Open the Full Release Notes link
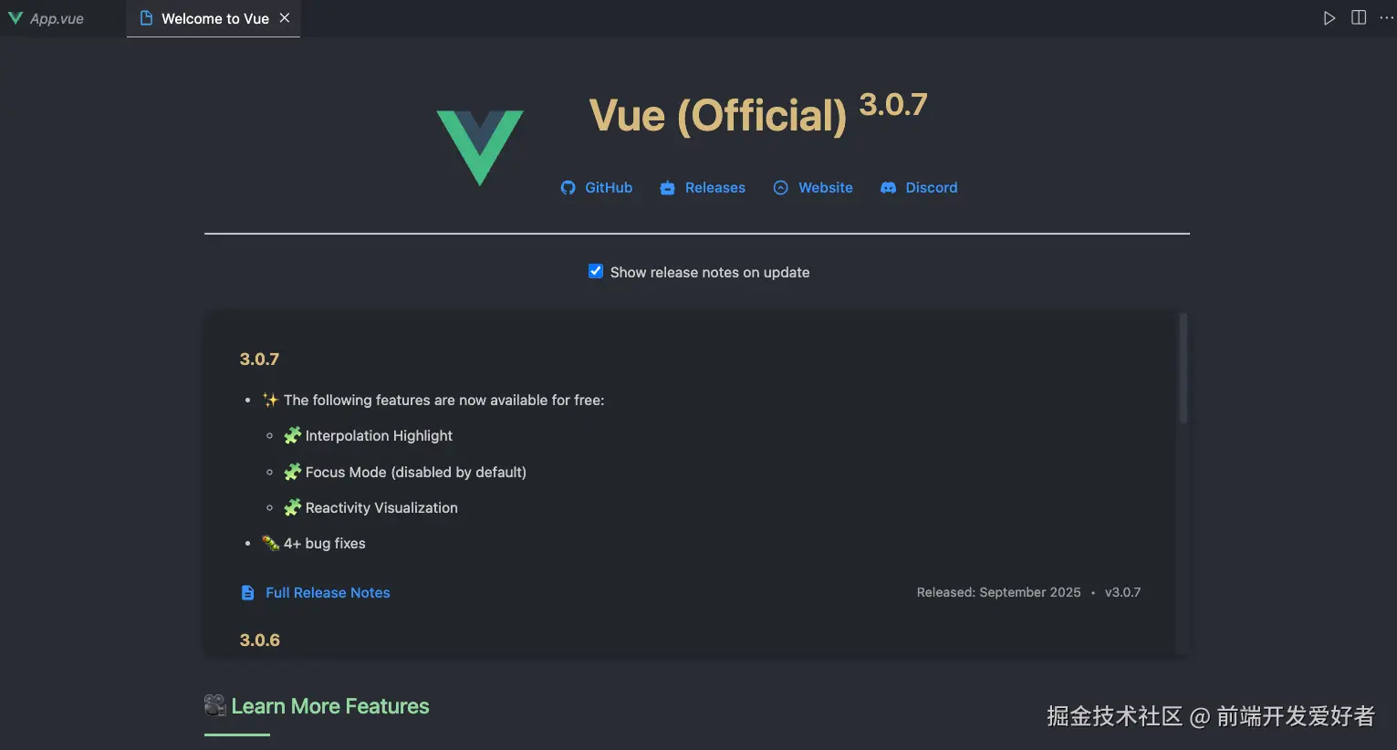Screen dimensions: 1397x750 coord(328,593)
